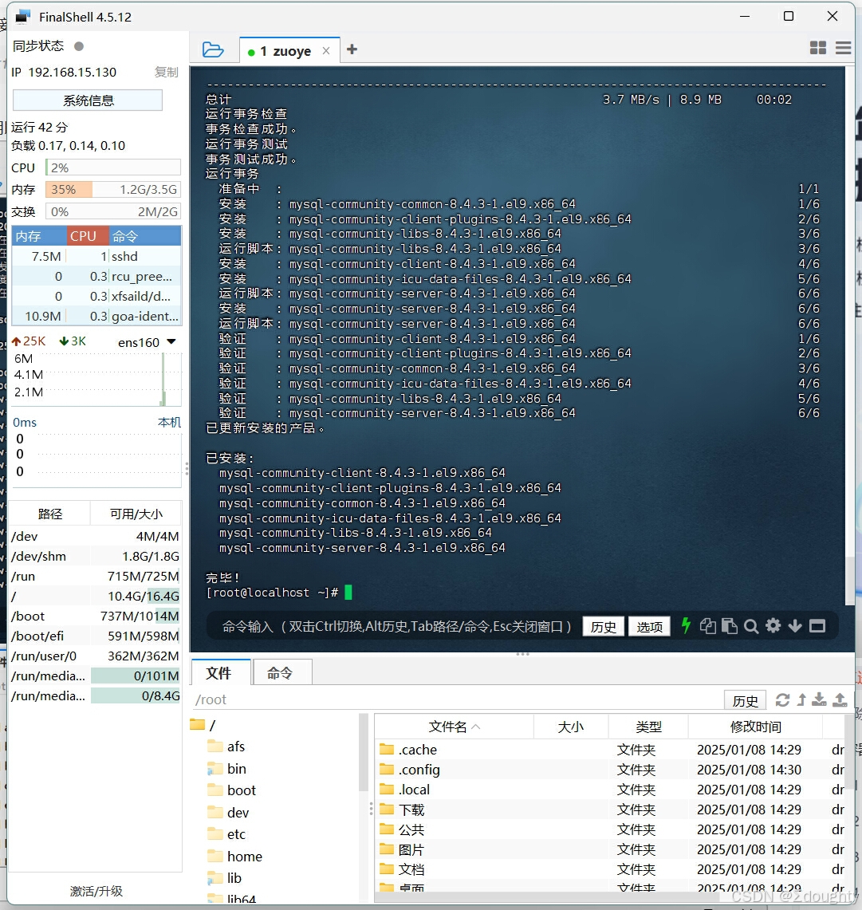Select the afs folder in tree
The width and height of the screenshot is (862, 910).
pyautogui.click(x=226, y=747)
